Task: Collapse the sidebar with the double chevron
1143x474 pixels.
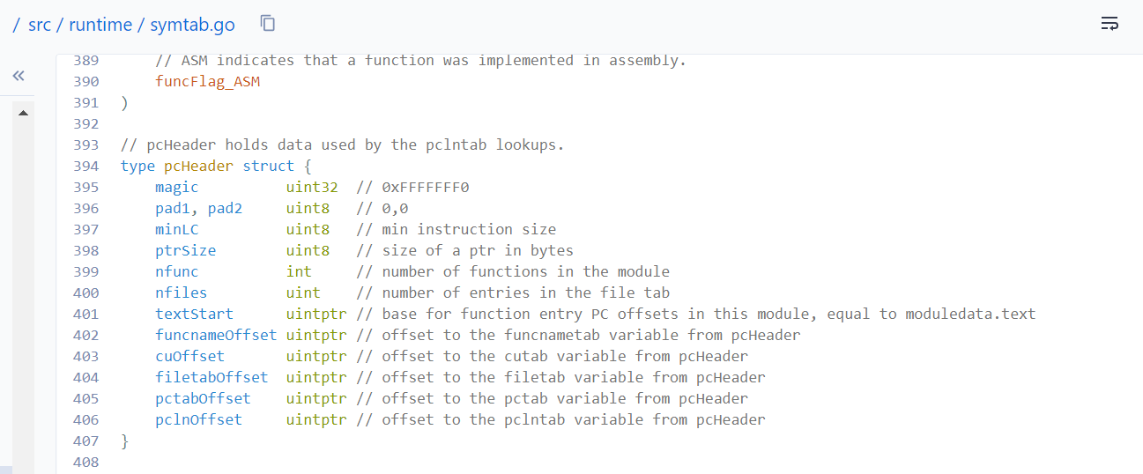Action: (x=19, y=77)
